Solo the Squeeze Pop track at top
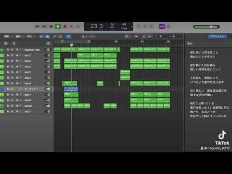Viewport: 232px width, 174px height. [12, 50]
